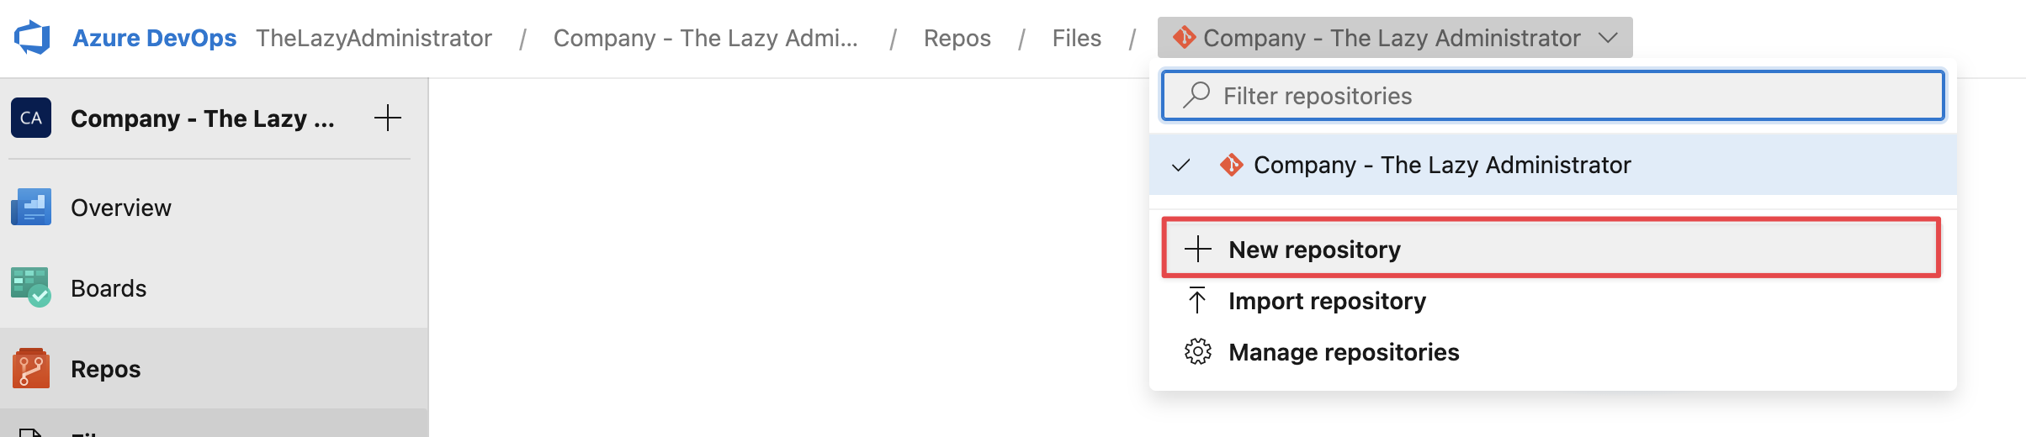Click the Filter repositories input field
This screenshot has width=2026, height=437.
tap(1552, 95)
